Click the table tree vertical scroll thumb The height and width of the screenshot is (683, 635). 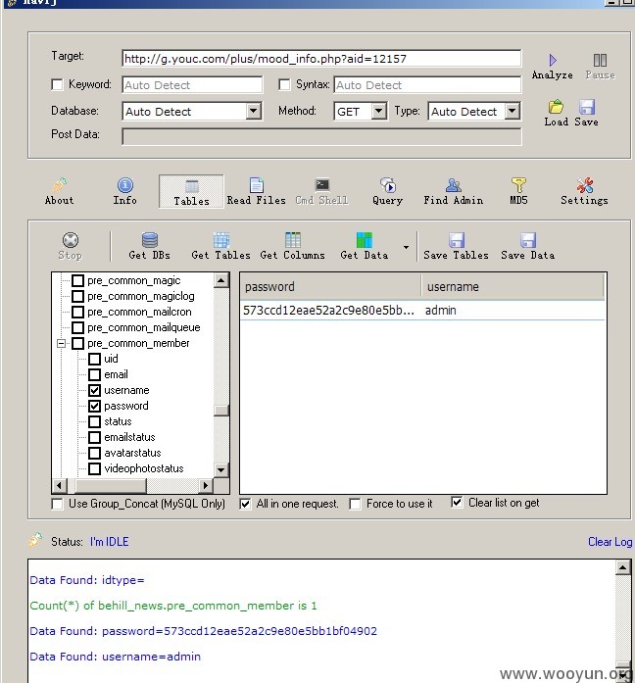pyautogui.click(x=221, y=411)
